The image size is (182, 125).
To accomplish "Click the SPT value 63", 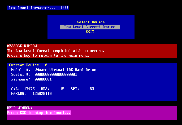I will coord(92,89).
